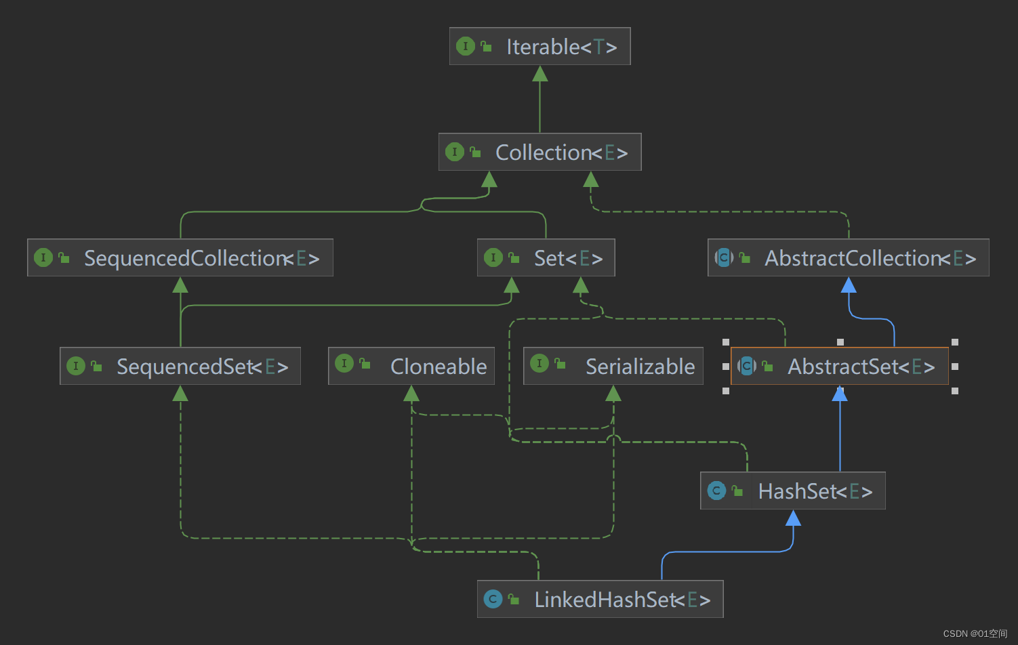
Task: Click the interface icon on Cloneable node
Action: coord(344,363)
